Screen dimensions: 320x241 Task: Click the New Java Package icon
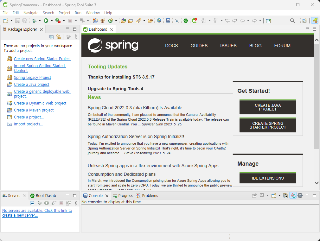tap(103, 21)
